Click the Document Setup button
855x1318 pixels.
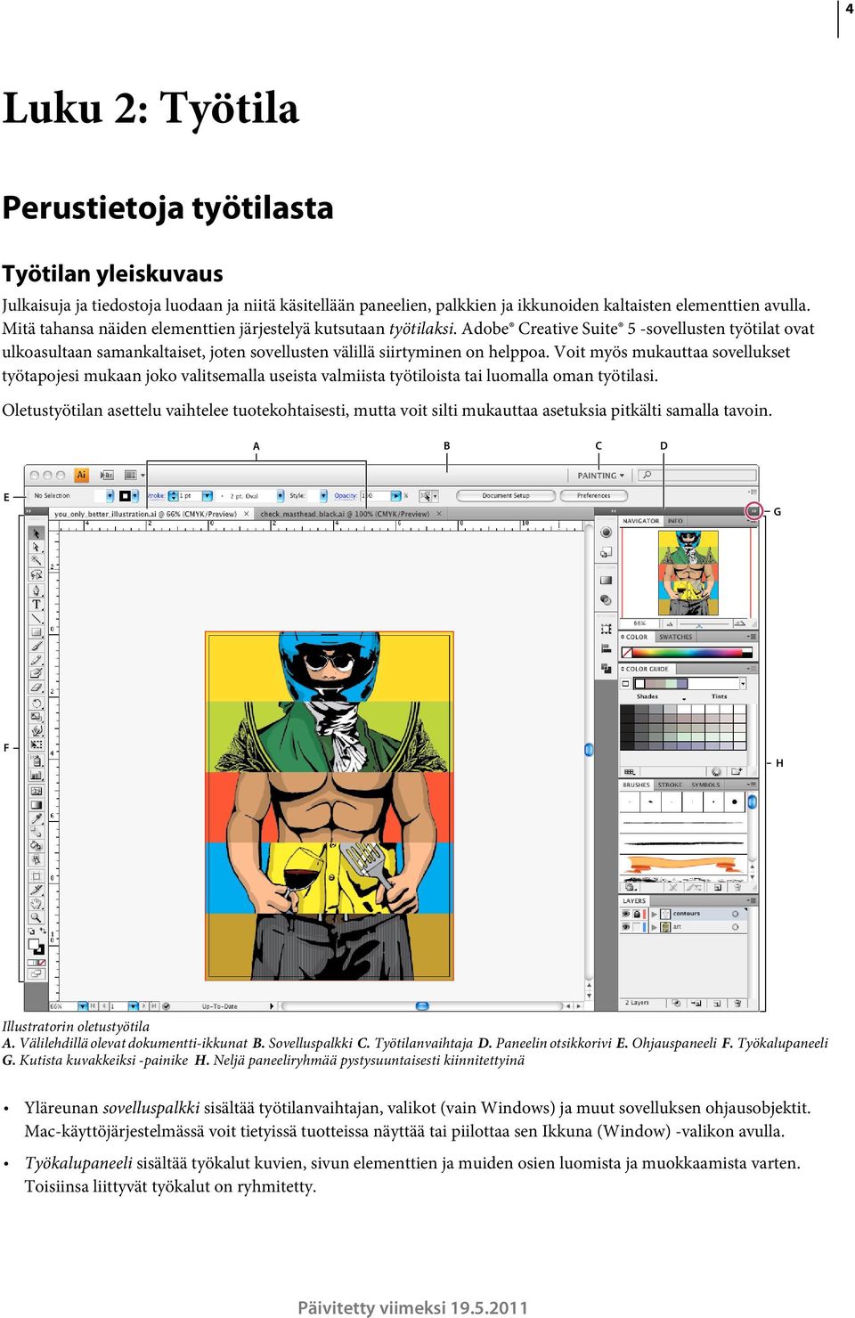(x=506, y=495)
